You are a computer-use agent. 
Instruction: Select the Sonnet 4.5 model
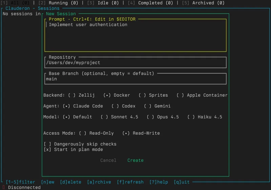point(120,117)
